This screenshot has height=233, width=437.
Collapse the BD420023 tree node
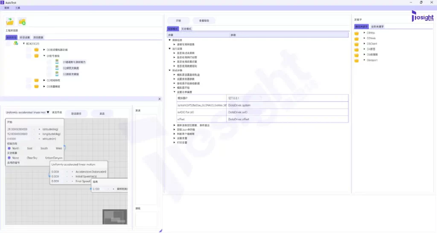pyautogui.click(x=23, y=43)
